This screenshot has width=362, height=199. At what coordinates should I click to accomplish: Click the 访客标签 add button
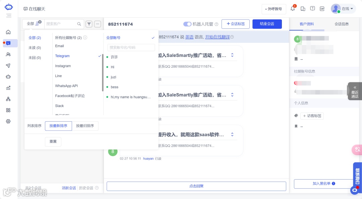coord(312,116)
